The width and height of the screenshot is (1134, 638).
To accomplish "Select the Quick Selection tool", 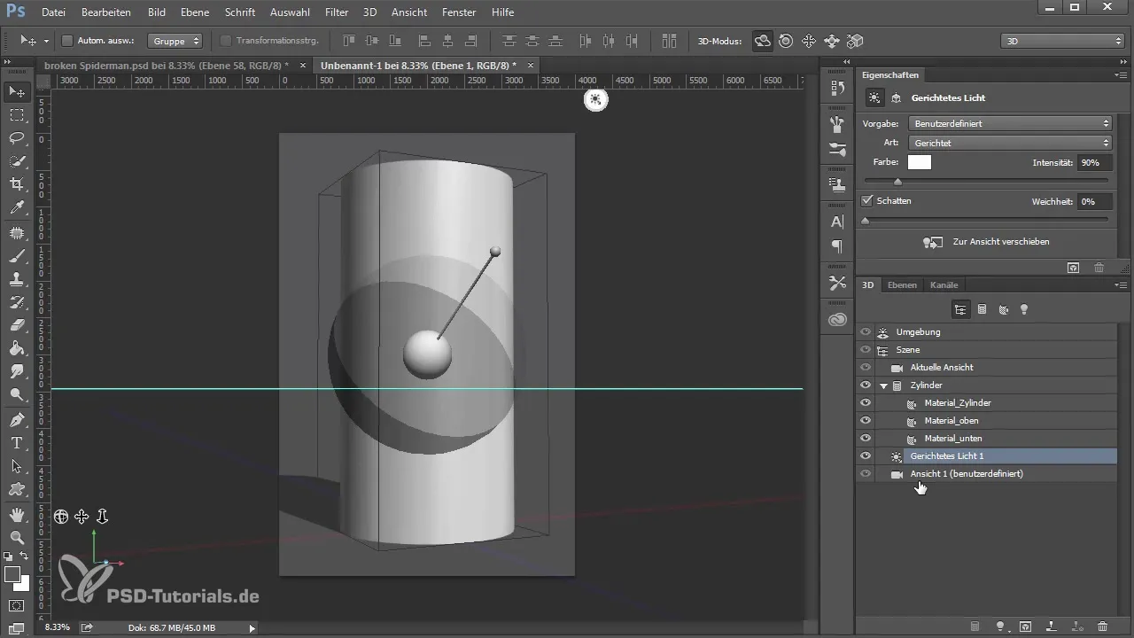I will pyautogui.click(x=17, y=161).
